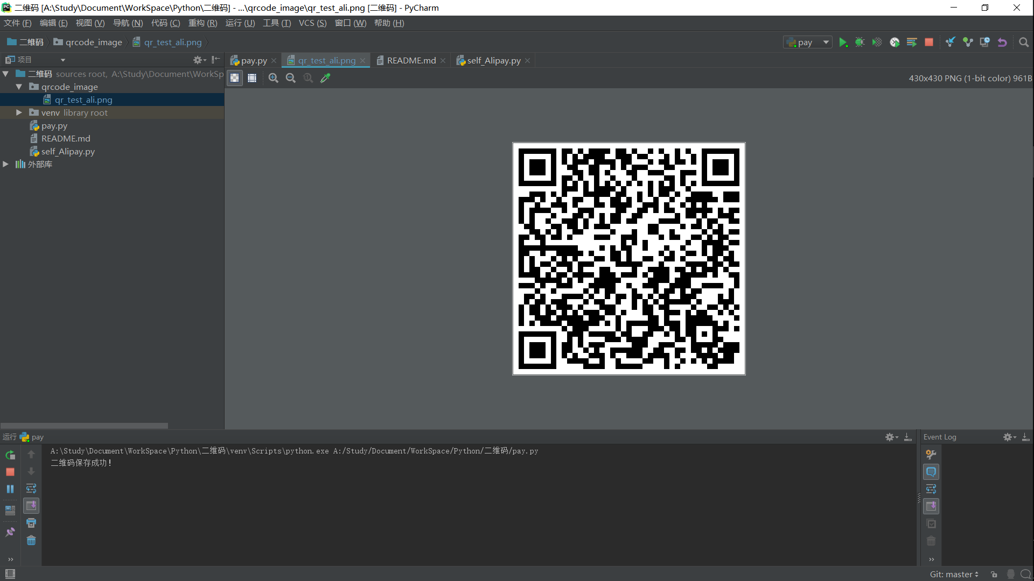Expand the venv library root node

[19, 112]
